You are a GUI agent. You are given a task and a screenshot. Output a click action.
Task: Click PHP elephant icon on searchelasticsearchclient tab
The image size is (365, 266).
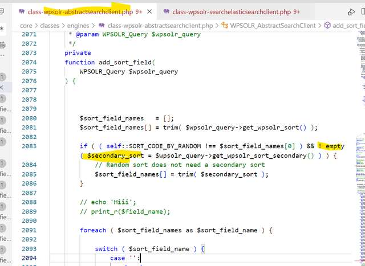point(167,11)
